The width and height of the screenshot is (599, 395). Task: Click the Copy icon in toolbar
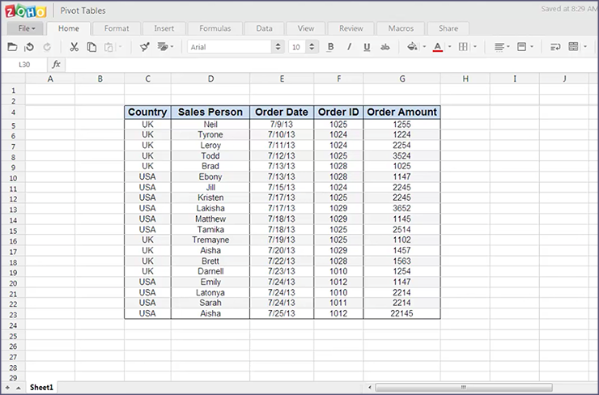point(91,47)
